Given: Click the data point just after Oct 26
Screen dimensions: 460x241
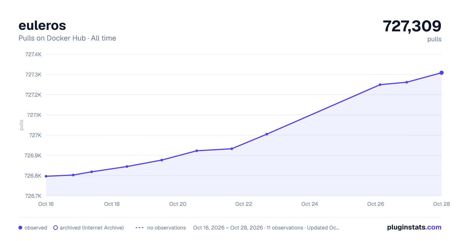Looking at the screenshot, I should tap(380, 85).
